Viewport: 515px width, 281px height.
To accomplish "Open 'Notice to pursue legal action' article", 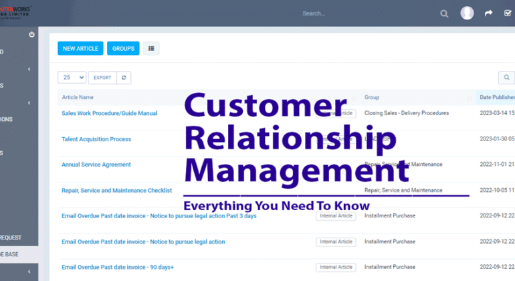I will pyautogui.click(x=143, y=242).
